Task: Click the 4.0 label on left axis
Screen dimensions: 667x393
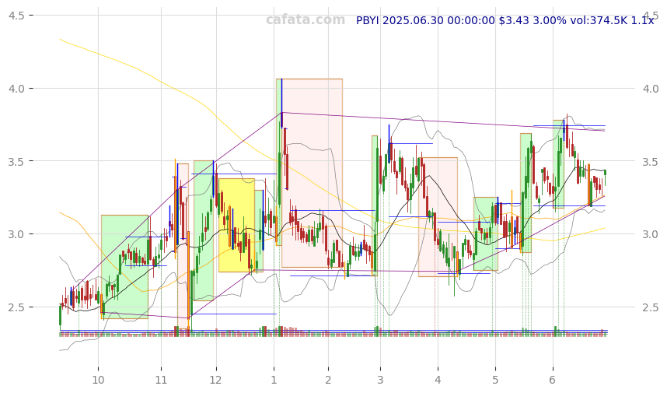Action: (16, 89)
